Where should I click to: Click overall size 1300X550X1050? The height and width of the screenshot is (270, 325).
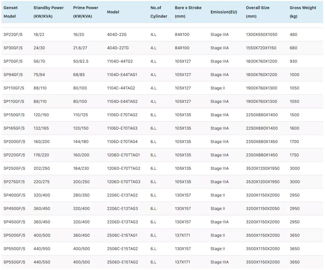[262, 34]
